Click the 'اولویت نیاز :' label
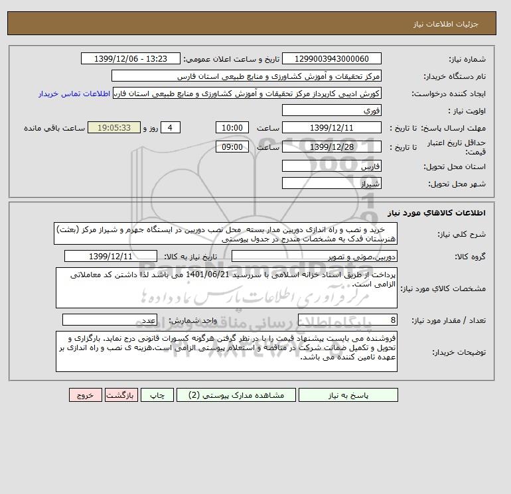 [467, 111]
